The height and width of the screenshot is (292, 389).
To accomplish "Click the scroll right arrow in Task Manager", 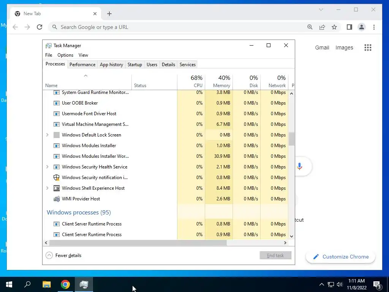I will [285, 243].
